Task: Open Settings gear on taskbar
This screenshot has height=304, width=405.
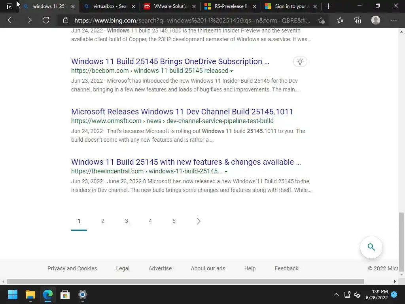Action: point(83,294)
